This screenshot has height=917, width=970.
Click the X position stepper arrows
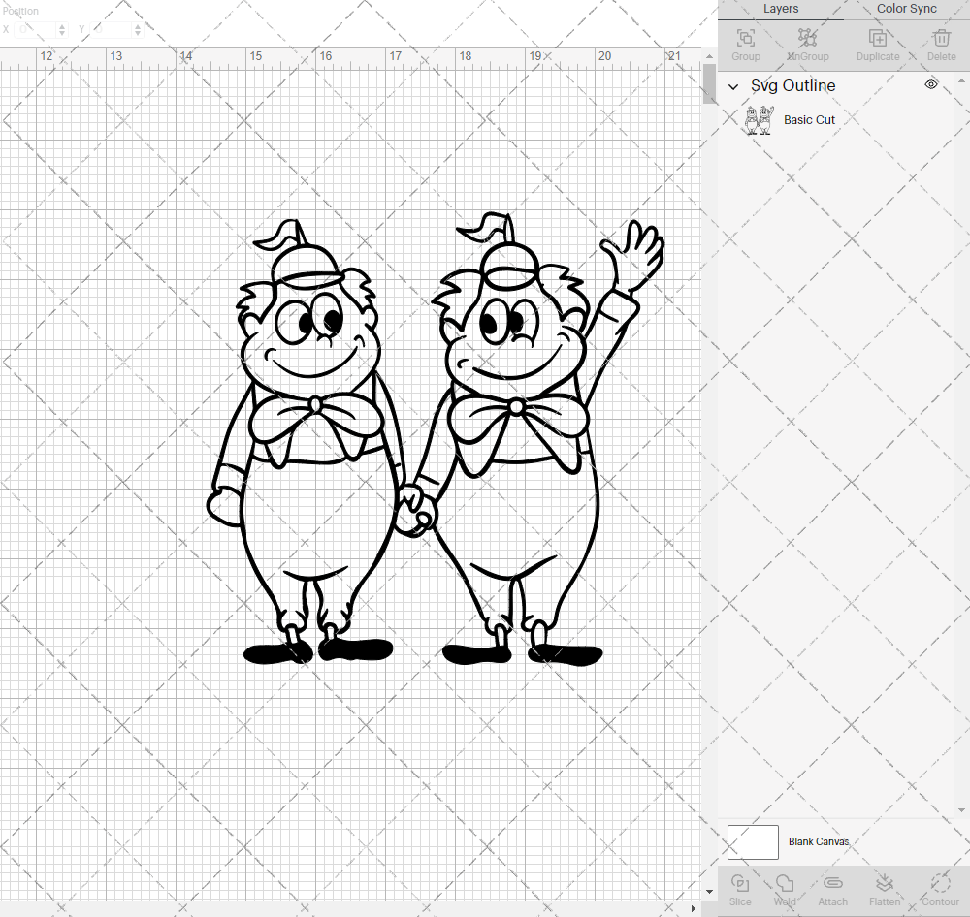coord(62,30)
